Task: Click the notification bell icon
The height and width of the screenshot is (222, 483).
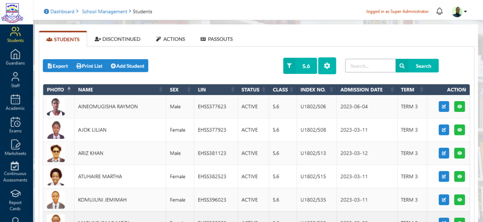Action: click(439, 11)
